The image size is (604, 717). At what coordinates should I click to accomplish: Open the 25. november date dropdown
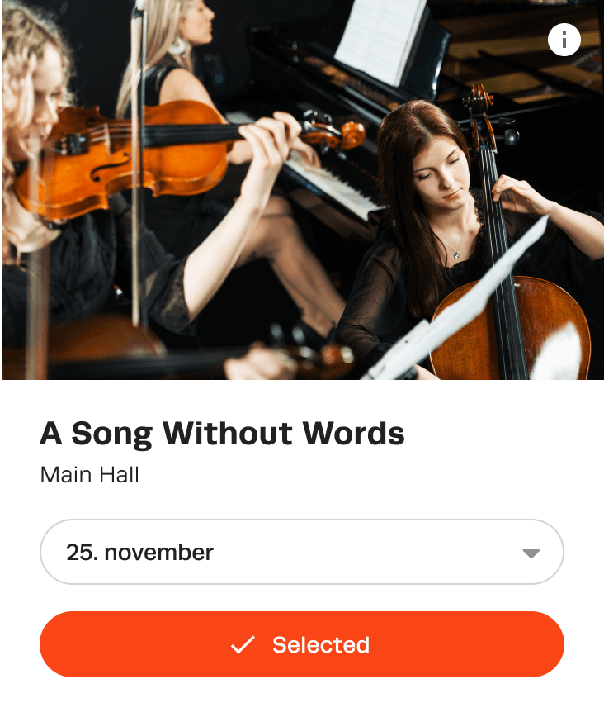(x=302, y=552)
